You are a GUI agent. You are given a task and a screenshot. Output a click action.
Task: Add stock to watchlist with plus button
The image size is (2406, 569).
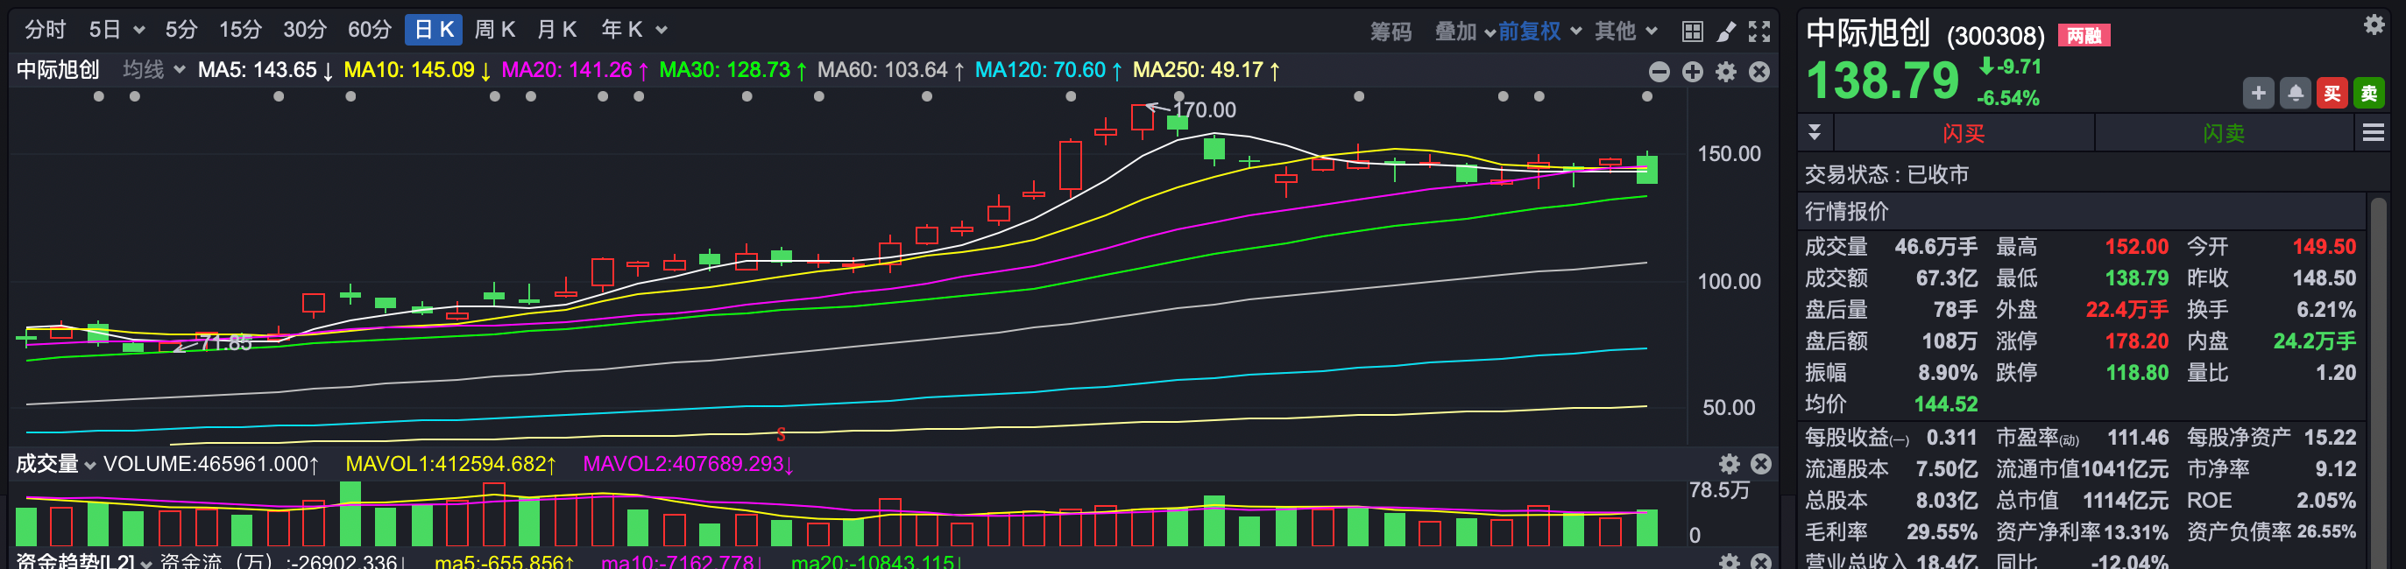point(2259,92)
